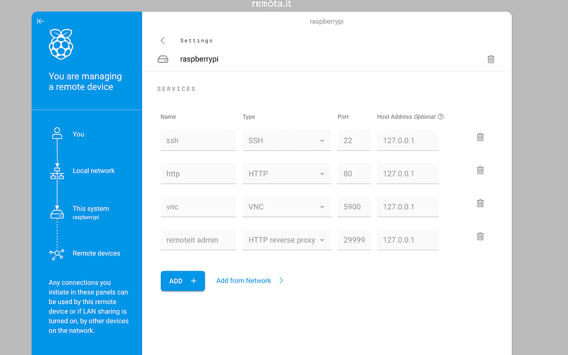This screenshot has height=355, width=568.
Task: Click Host Address help question icon
Action: (x=441, y=117)
